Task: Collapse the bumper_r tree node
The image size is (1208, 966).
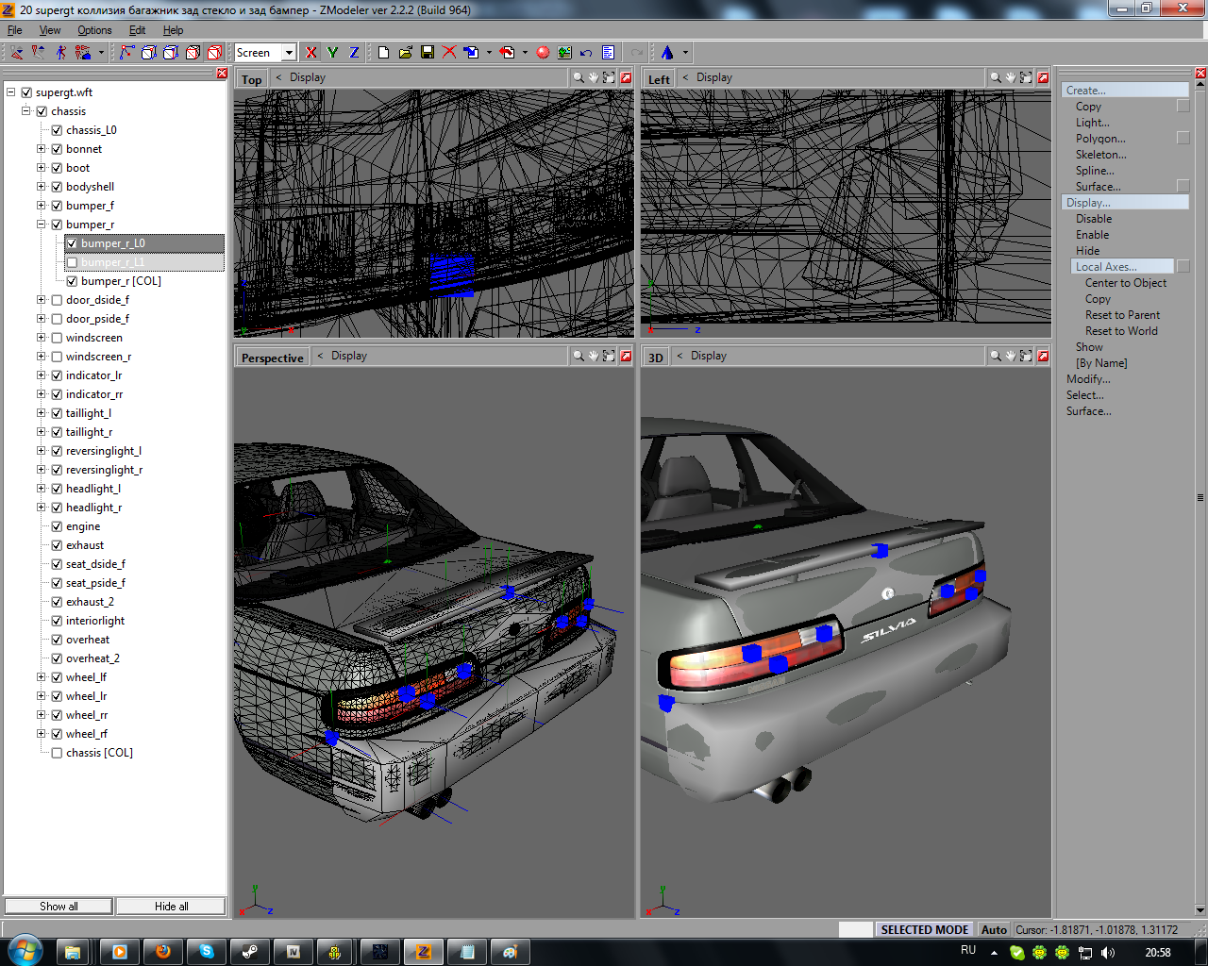Action: (x=42, y=225)
